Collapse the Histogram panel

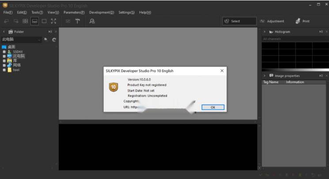tap(265, 32)
